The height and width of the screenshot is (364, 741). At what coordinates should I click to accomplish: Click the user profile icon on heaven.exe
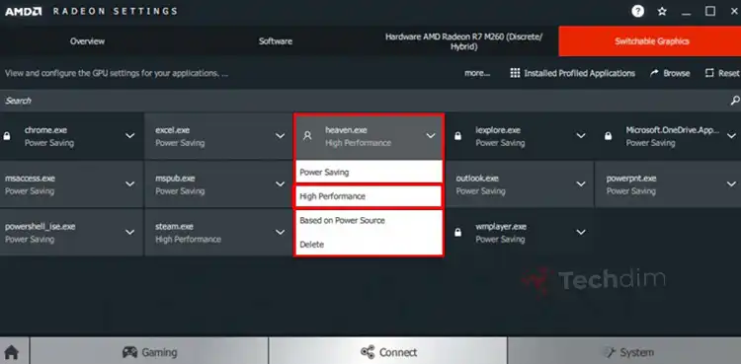307,136
